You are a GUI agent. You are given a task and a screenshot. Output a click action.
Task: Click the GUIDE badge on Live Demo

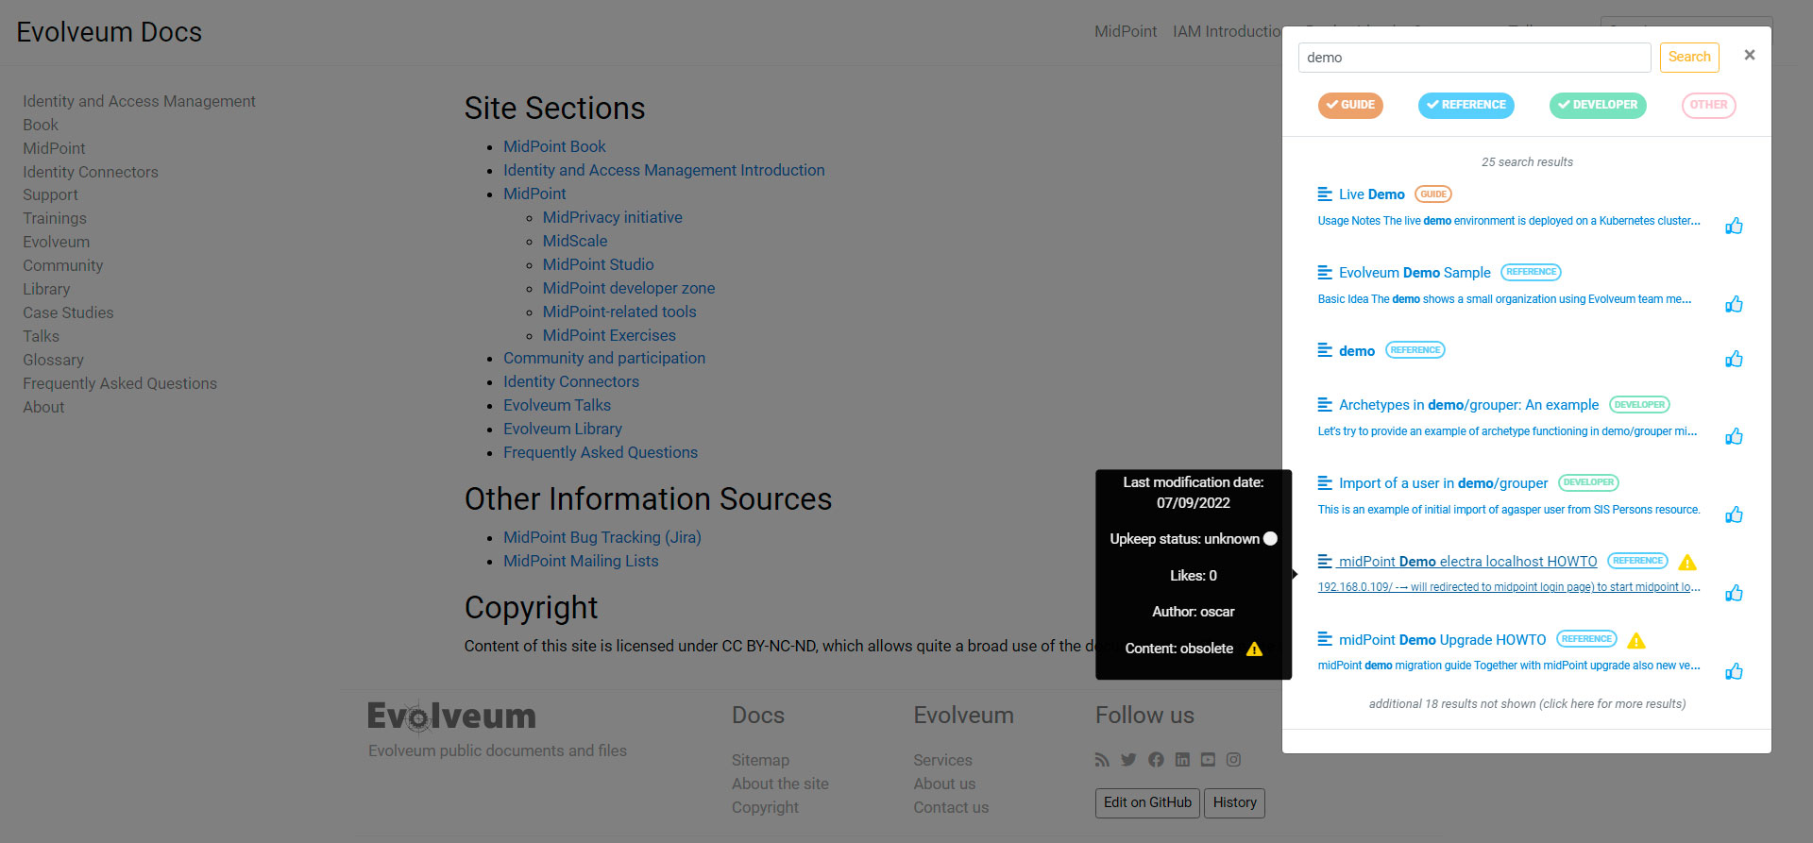[x=1432, y=194]
